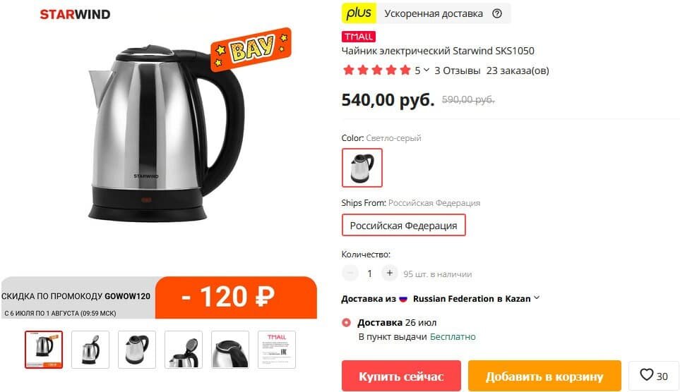
Task: Click the GOWOW120 promo discount banner
Action: (x=159, y=298)
